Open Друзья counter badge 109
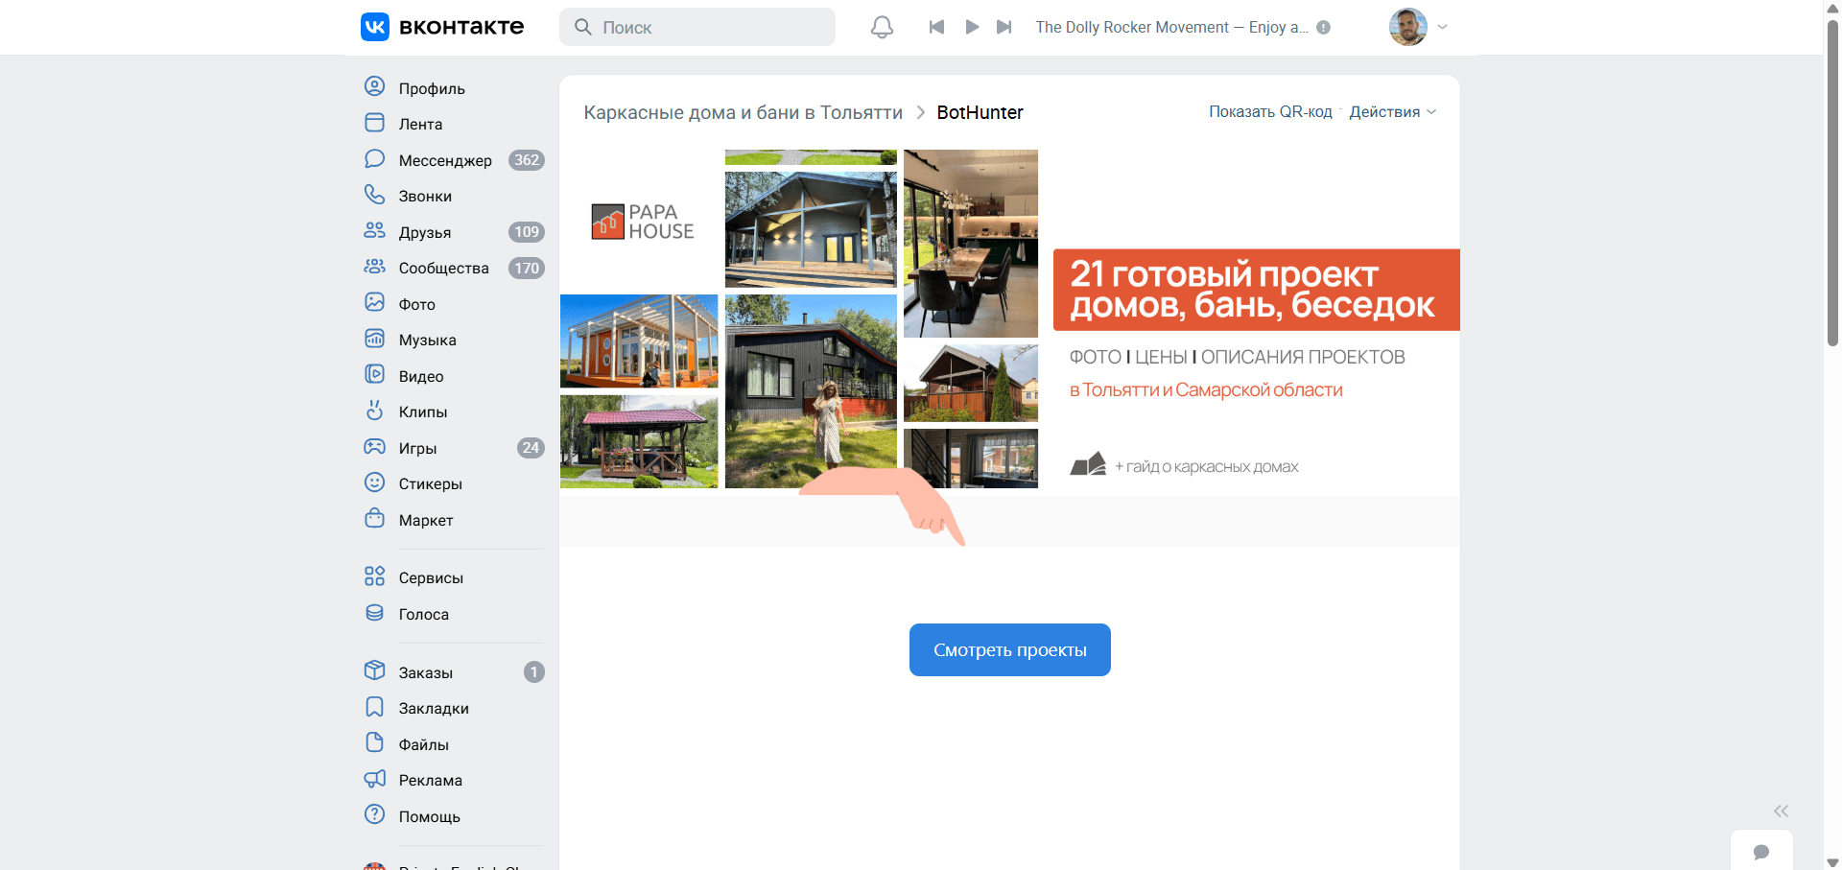This screenshot has width=1842, height=870. point(526,232)
